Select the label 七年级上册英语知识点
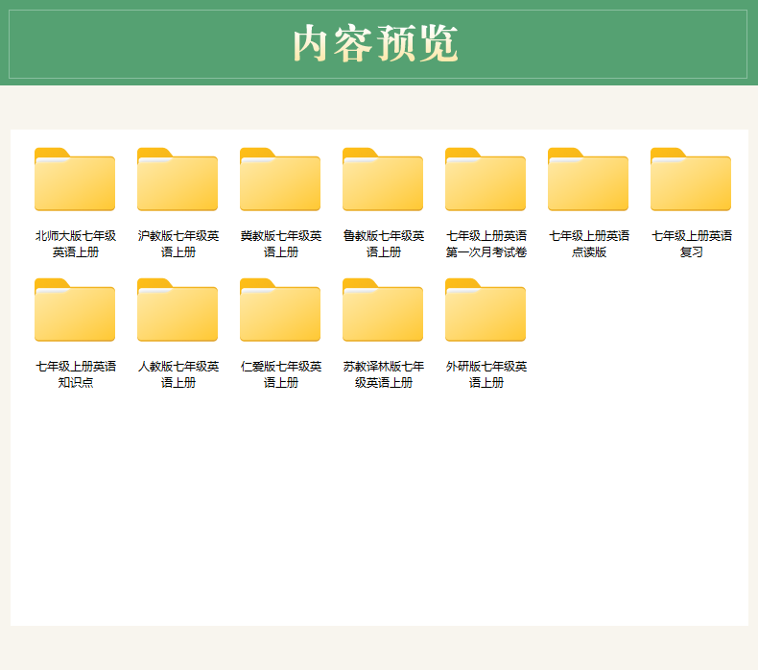Viewport: 758px width, 670px height. (76, 374)
